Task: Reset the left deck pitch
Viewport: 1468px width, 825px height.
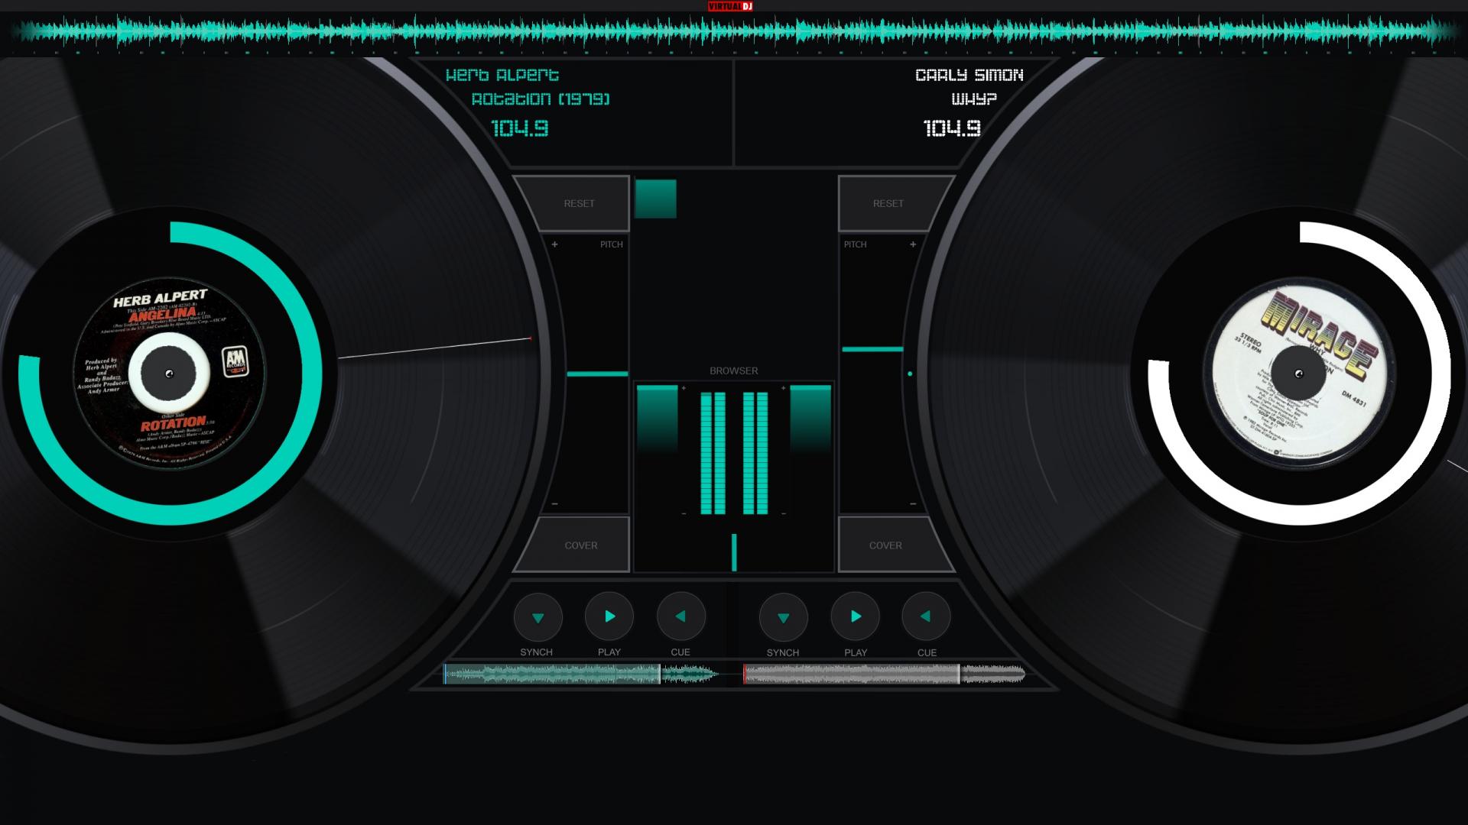Action: pyautogui.click(x=579, y=203)
